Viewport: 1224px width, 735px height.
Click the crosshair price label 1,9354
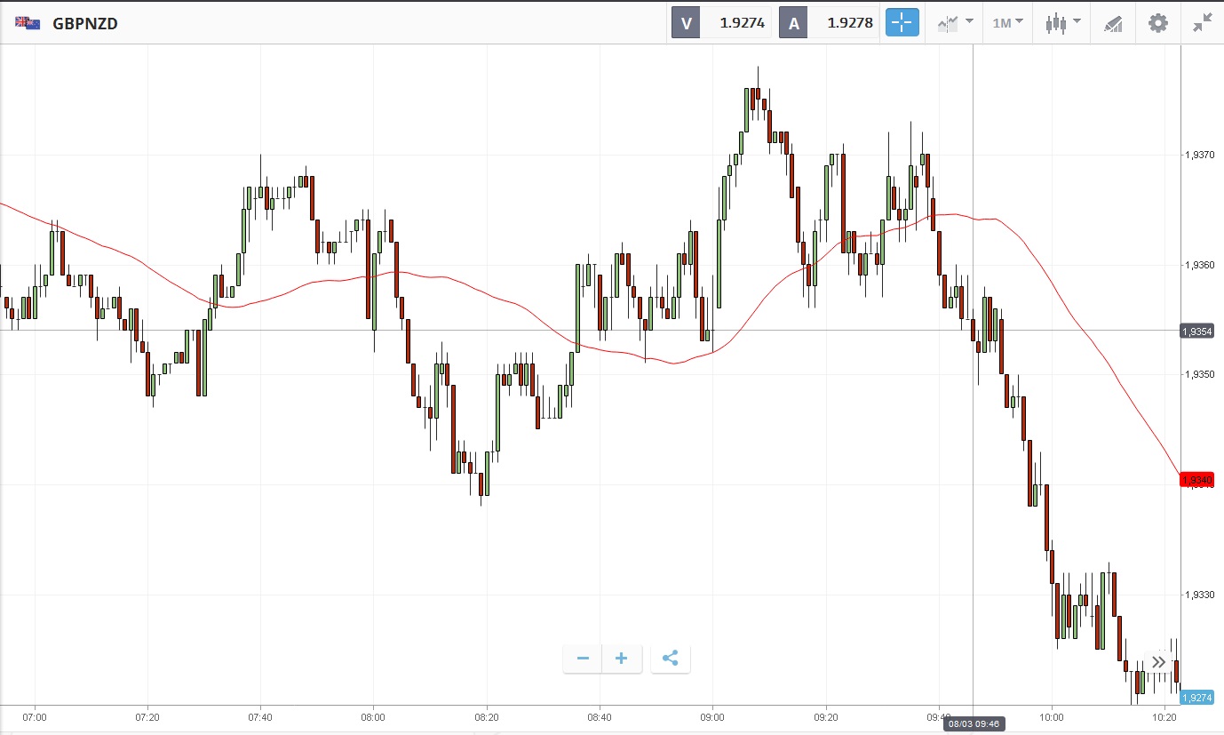click(1196, 332)
